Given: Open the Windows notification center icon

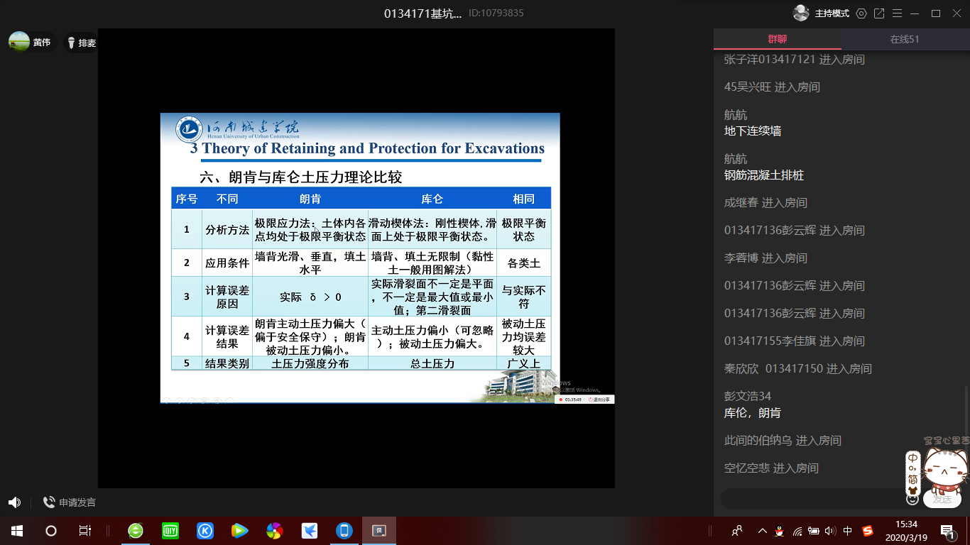Looking at the screenshot, I should (947, 531).
